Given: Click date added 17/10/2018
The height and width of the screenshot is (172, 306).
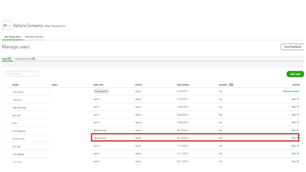Looking at the screenshot, I should pos(182,146).
